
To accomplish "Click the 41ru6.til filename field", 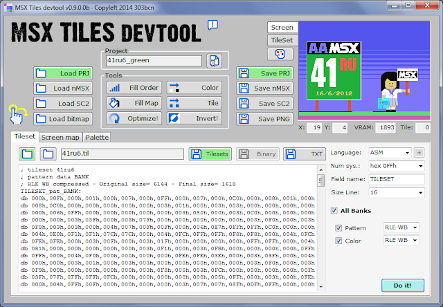I will pyautogui.click(x=123, y=153).
